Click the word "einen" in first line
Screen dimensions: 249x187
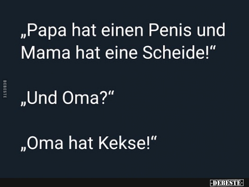pyautogui.click(x=122, y=30)
